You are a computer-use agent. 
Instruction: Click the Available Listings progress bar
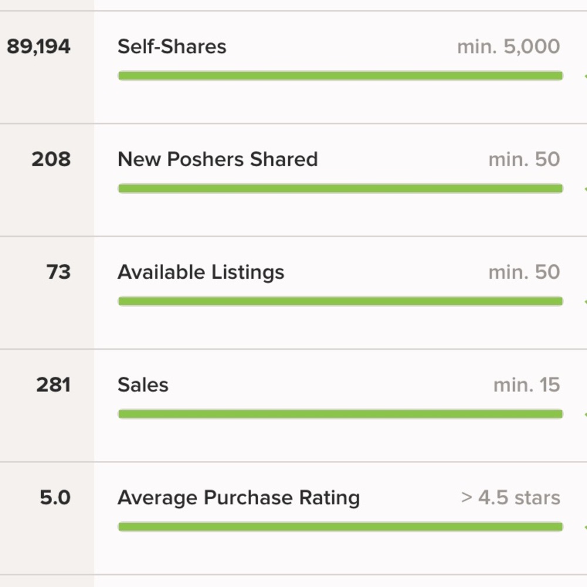pos(340,301)
